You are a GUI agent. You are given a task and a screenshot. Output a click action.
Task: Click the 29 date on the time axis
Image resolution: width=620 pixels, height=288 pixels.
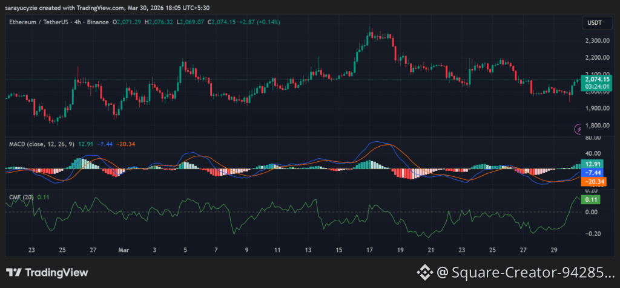(x=554, y=250)
